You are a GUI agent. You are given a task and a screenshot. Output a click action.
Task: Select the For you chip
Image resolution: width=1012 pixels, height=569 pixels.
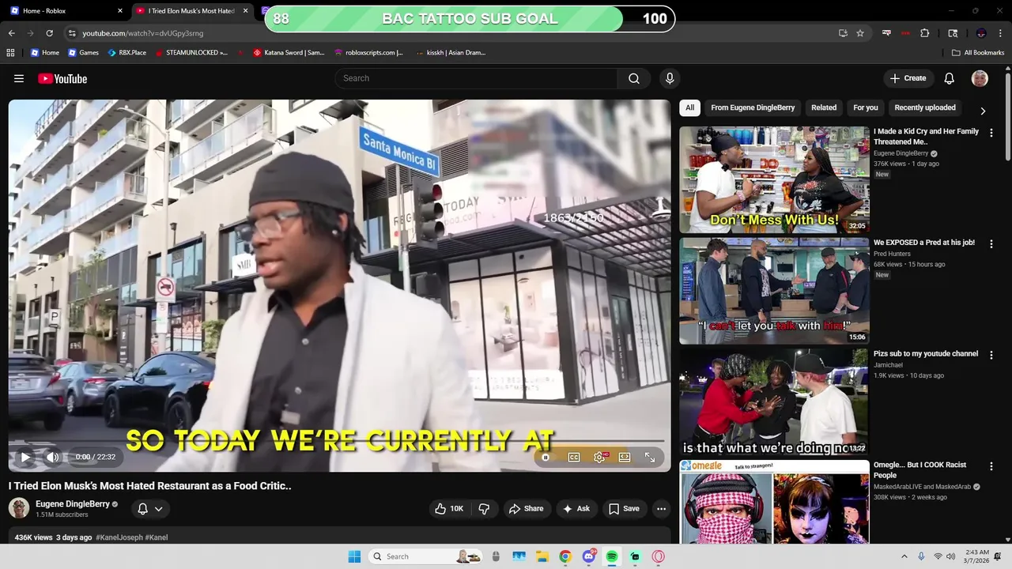pyautogui.click(x=866, y=107)
